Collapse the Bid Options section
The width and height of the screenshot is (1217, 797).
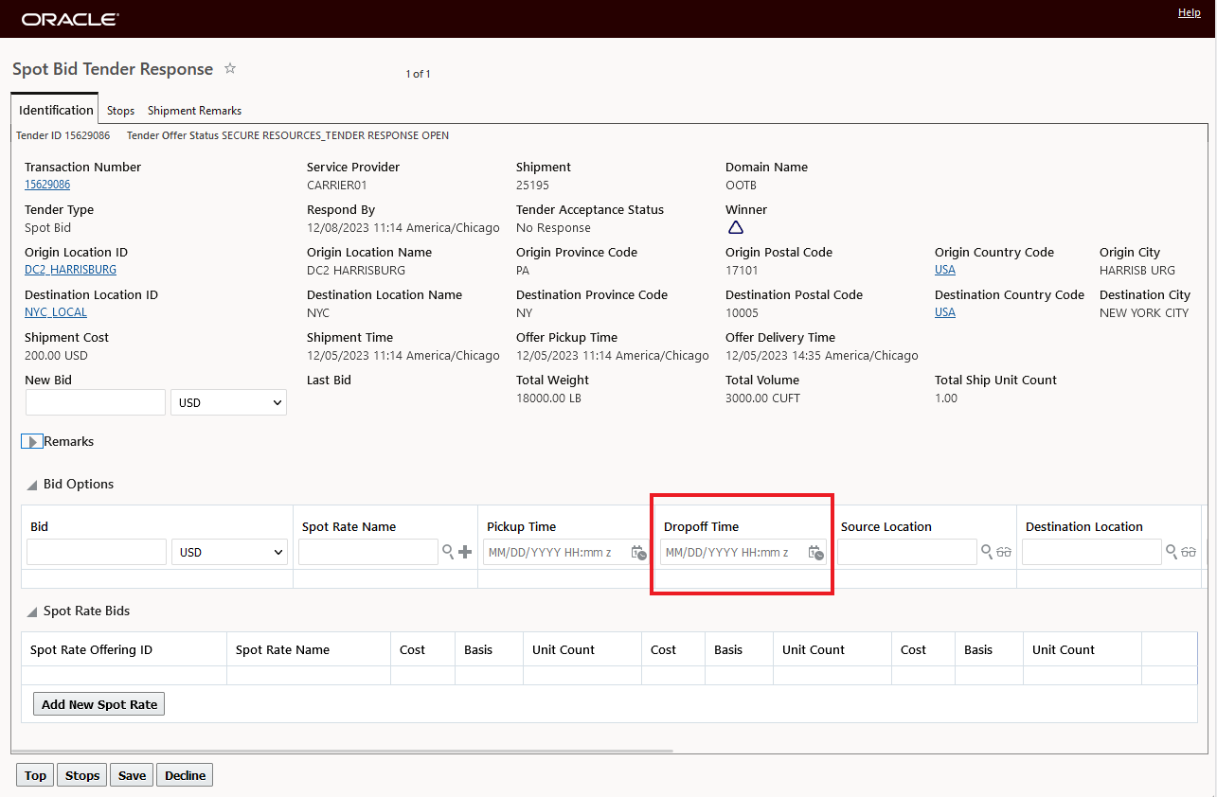[33, 485]
